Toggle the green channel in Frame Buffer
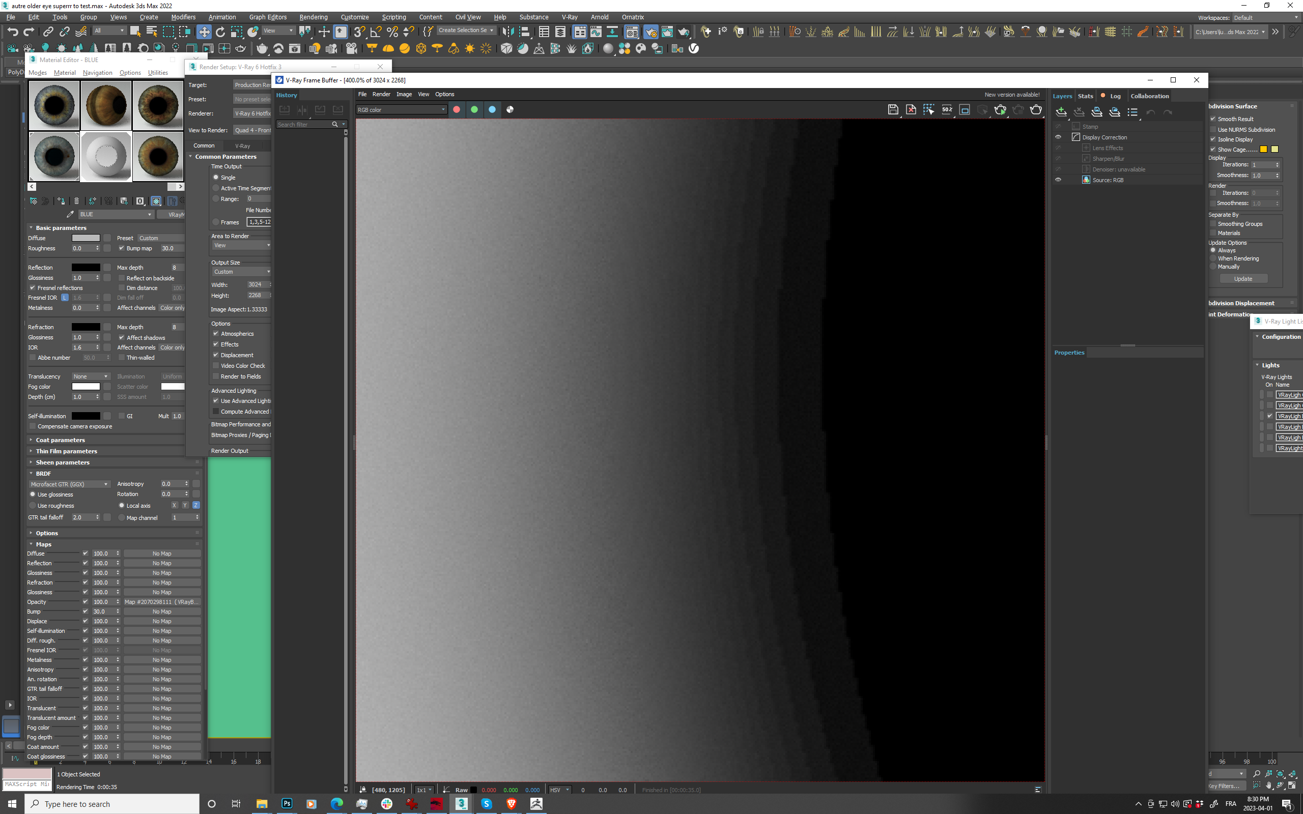 tap(474, 109)
